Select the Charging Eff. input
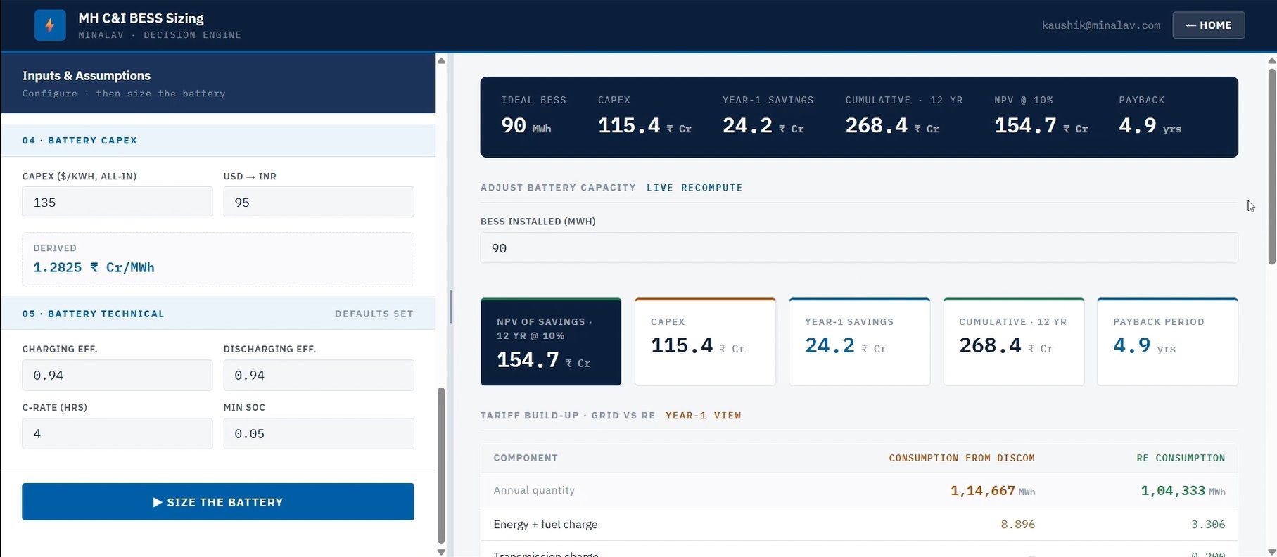1277x557 pixels. click(x=117, y=375)
